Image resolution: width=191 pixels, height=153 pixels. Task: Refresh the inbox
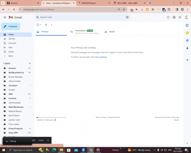pos(46,25)
